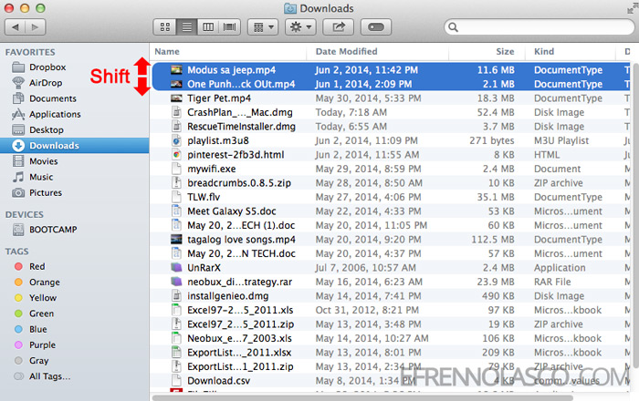Select the Download.csv file icon
This screenshot has height=401, width=639.
(x=176, y=381)
